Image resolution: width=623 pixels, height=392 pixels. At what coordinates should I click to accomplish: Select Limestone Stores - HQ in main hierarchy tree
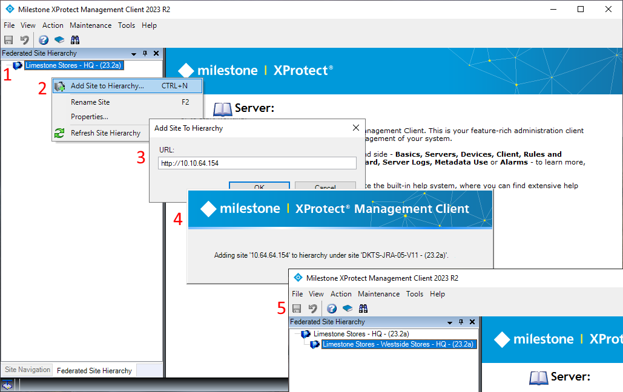[x=73, y=65]
